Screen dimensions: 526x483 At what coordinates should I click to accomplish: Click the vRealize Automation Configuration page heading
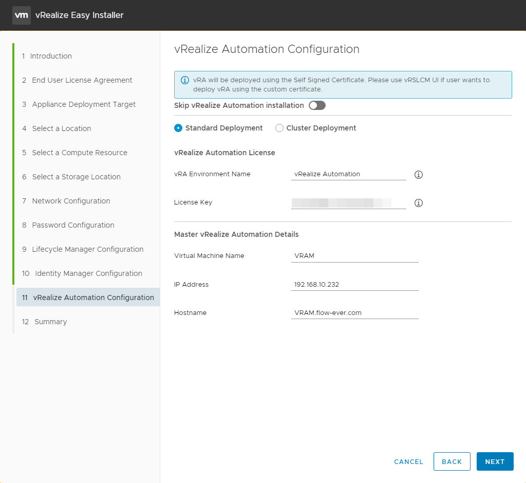tap(267, 49)
